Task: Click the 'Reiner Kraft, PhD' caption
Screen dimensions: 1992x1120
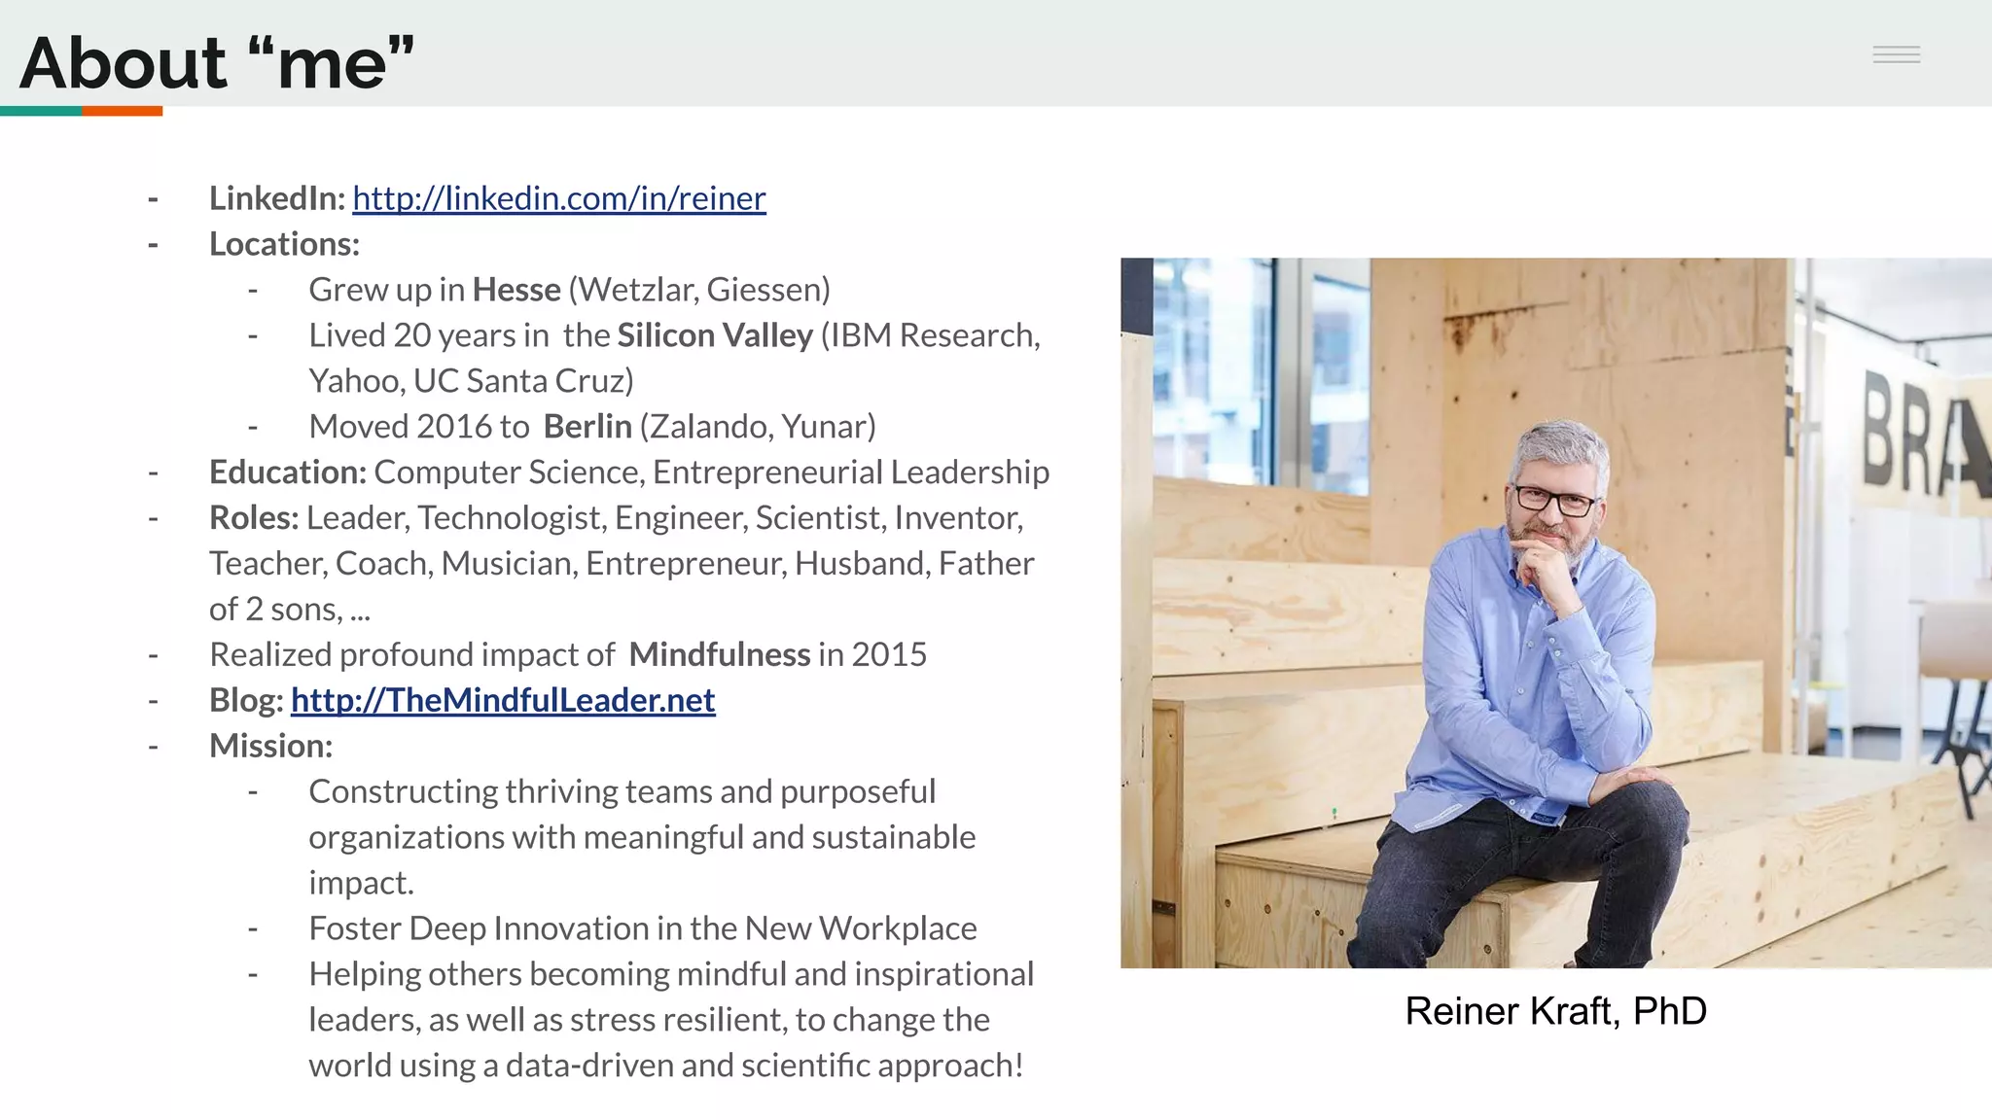Action: (1555, 1011)
